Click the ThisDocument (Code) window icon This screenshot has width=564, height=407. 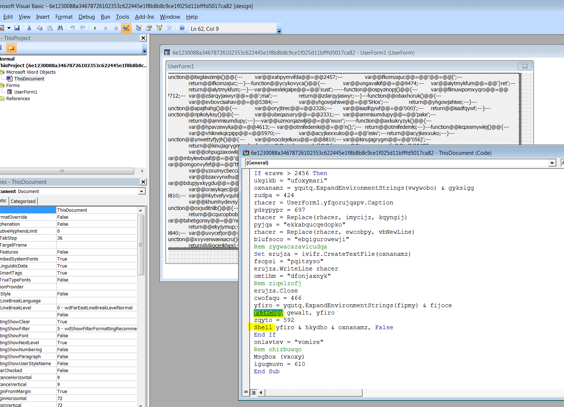[246, 153]
